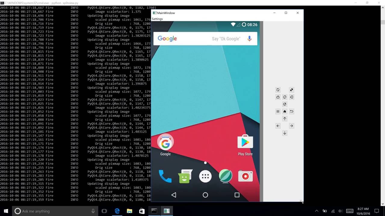Screen dimensions: 385x216
Task: Click the taskbar clock showing 8:27 AM
Action: coord(363,211)
